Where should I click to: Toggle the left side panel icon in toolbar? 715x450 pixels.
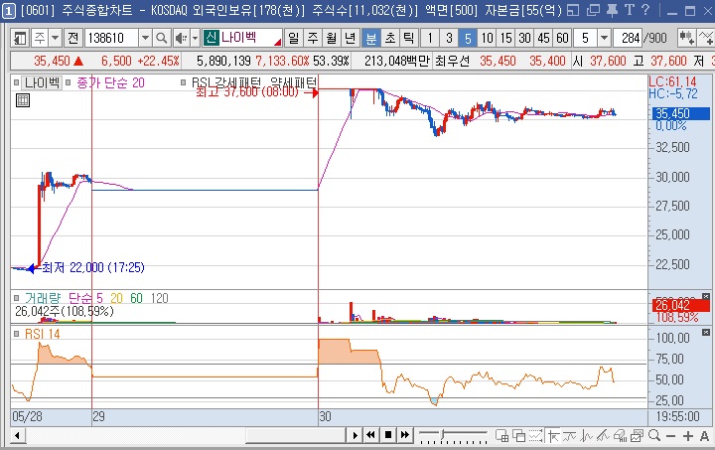point(20,38)
